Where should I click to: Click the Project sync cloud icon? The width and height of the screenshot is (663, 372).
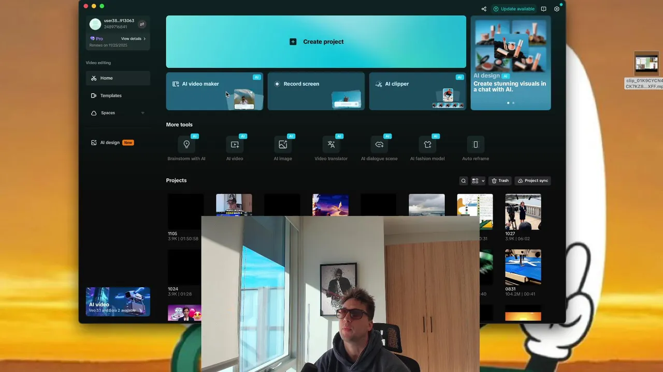[x=521, y=181]
